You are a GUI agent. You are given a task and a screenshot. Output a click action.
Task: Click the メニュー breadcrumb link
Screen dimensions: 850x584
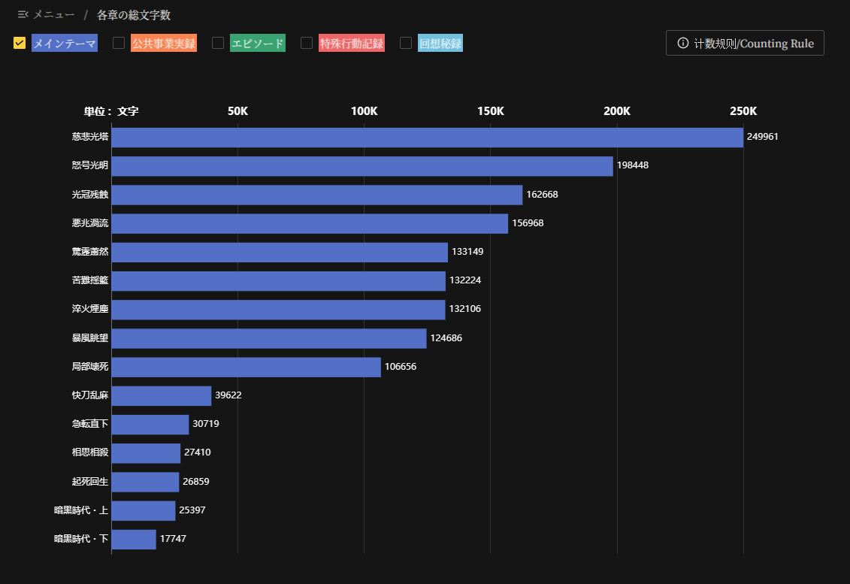(x=53, y=15)
